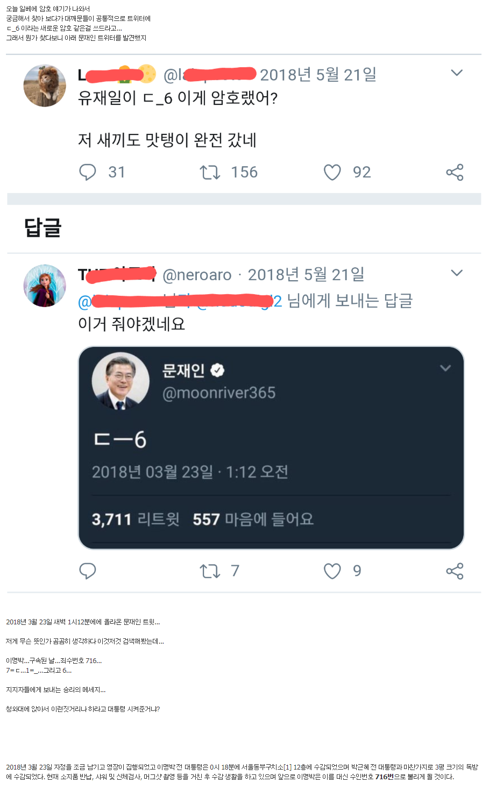The height and width of the screenshot is (790, 489).
Task: Click reply bubble icon on first tweet
Action: tap(87, 172)
